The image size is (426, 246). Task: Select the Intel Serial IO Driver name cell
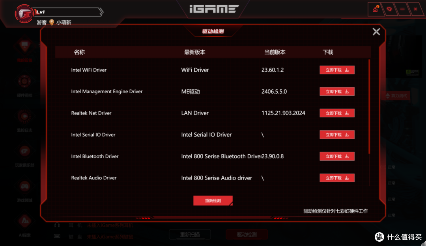pos(93,135)
